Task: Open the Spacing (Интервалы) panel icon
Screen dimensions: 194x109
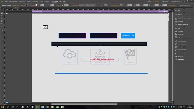Action: click(176, 57)
